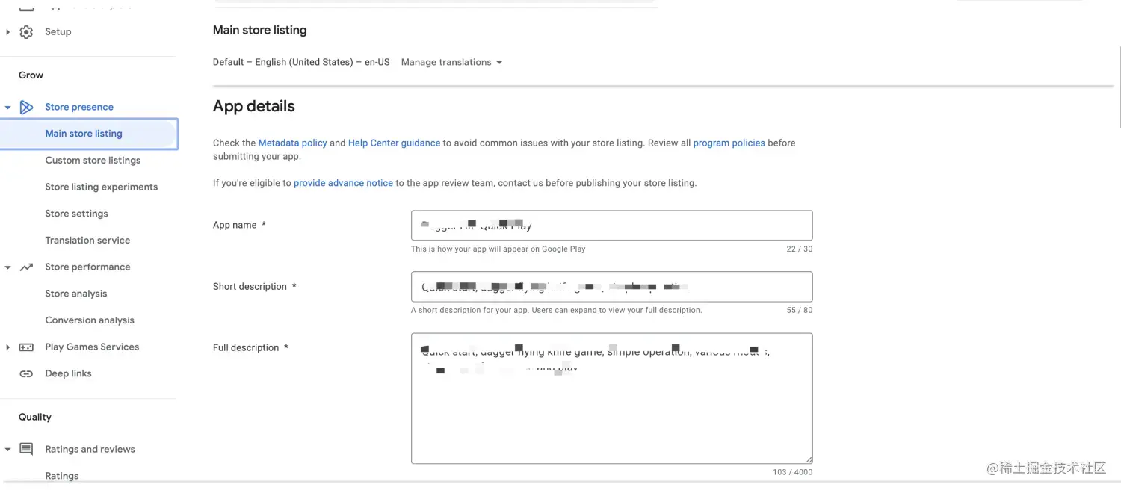The height and width of the screenshot is (490, 1121).
Task: Open Setup in the sidebar
Action: click(x=58, y=32)
